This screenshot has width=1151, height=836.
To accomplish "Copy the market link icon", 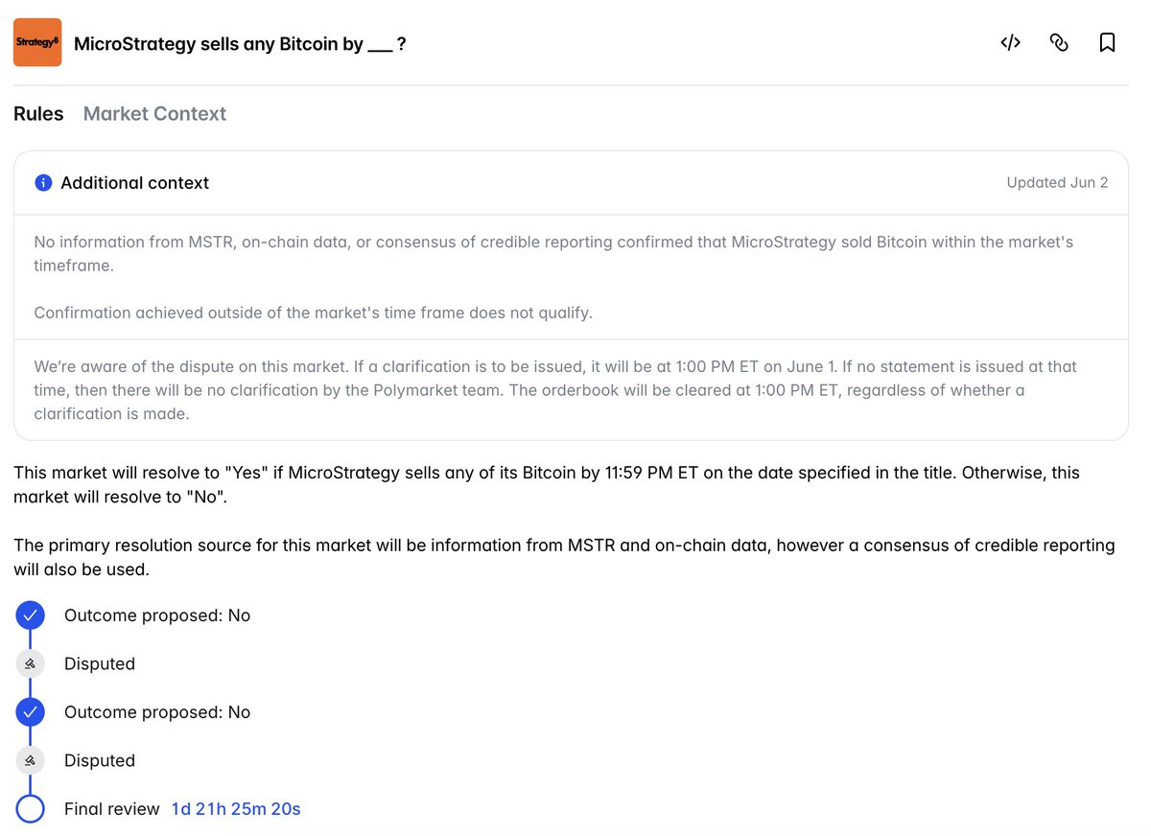I will (1059, 42).
